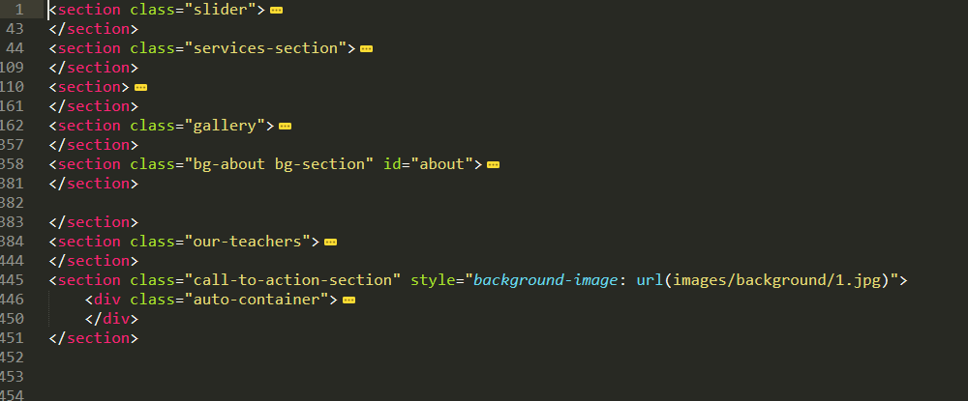This screenshot has width=968, height=401.
Task: Click line number 1 in the gutter
Action: point(19,10)
